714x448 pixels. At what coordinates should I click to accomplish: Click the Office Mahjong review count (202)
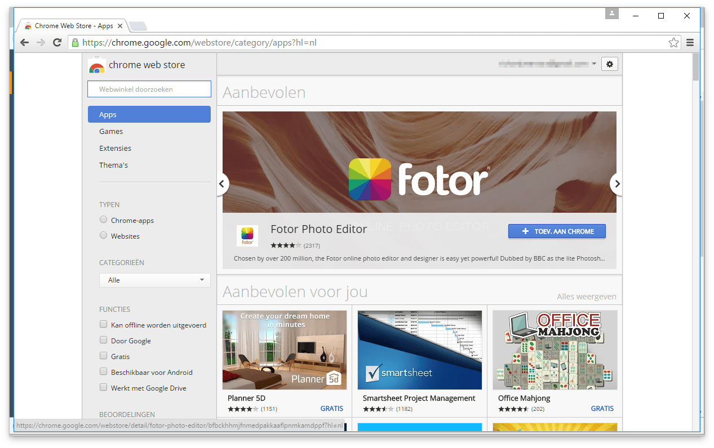coord(538,409)
